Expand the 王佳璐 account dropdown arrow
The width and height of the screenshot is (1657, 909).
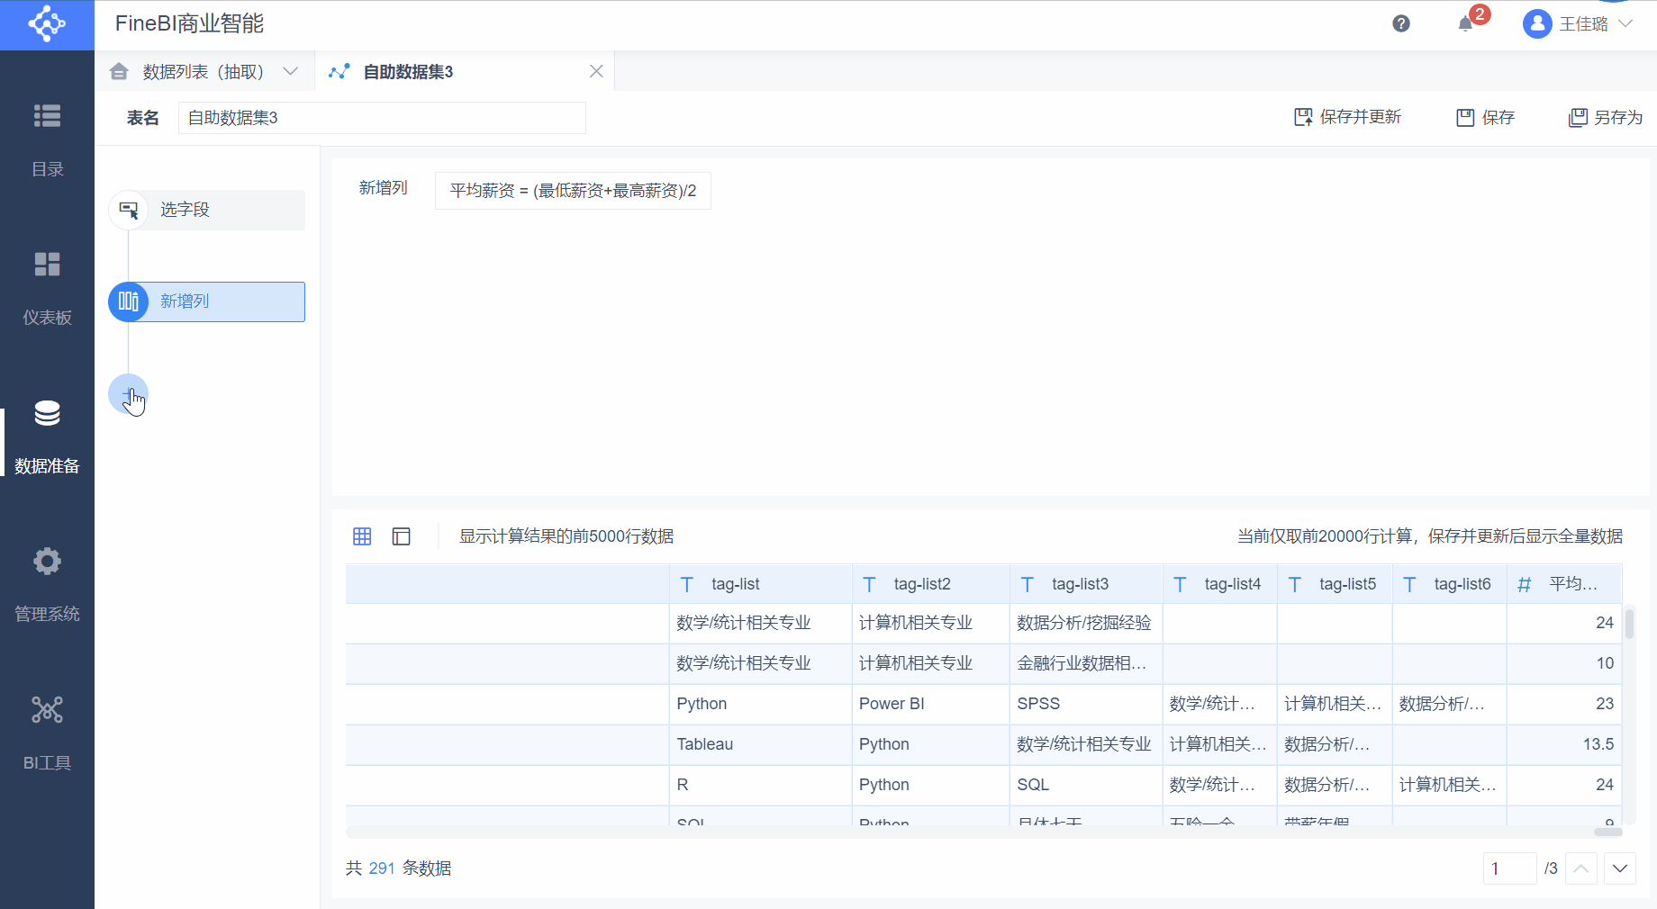coord(1625,24)
